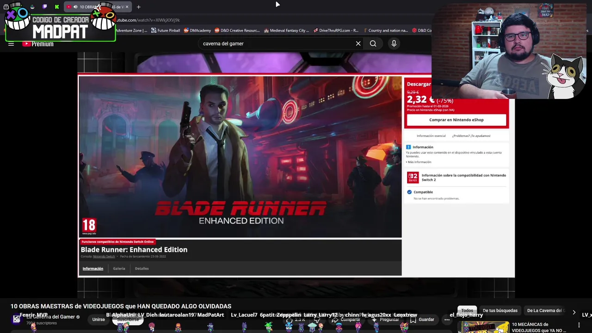Viewport: 592px width, 333px height.
Task: Open the Country and nation names bookmark
Action: (386, 31)
